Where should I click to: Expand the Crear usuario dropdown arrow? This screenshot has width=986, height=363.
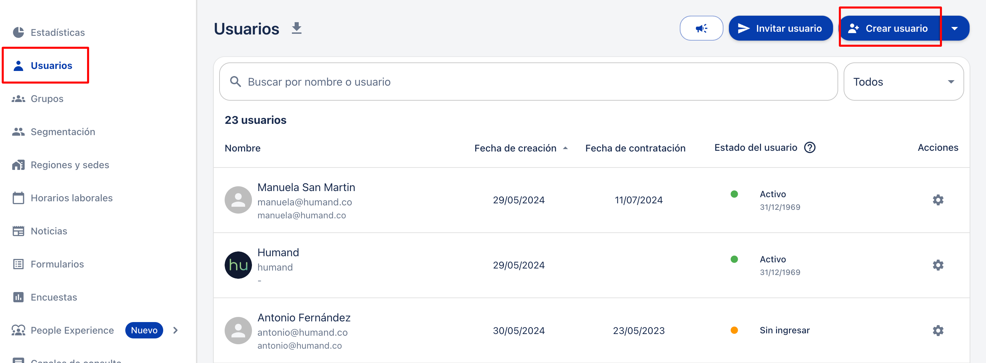[954, 28]
